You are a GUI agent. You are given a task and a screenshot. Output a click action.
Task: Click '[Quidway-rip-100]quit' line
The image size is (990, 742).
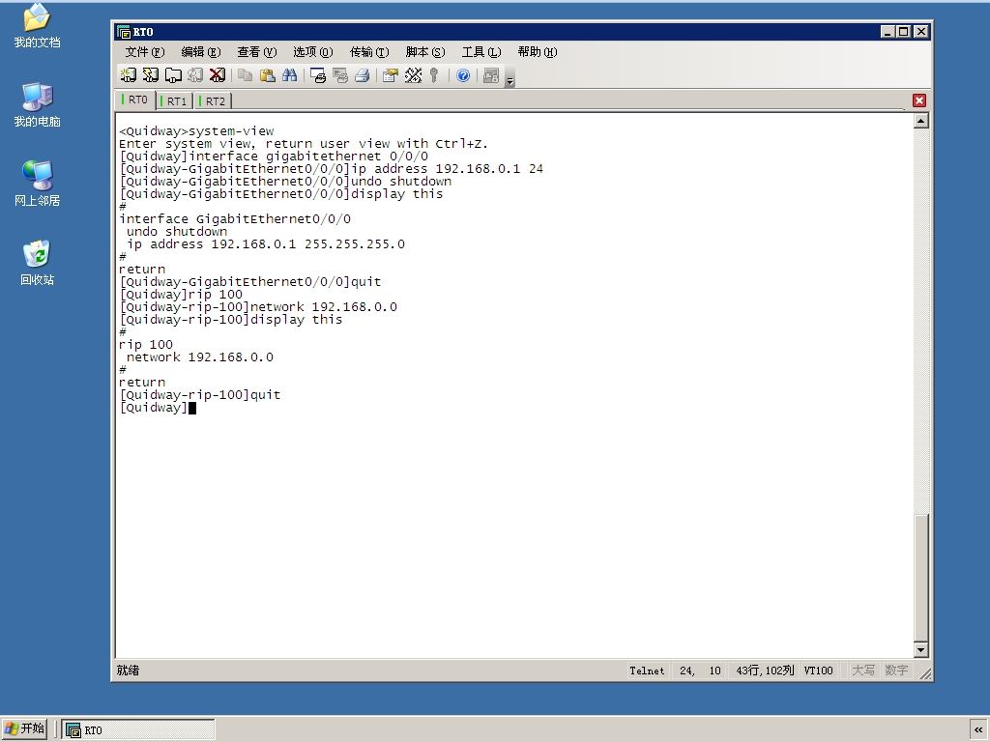tap(199, 395)
